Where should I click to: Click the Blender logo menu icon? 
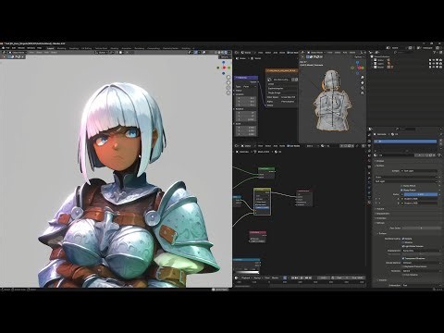(4, 48)
